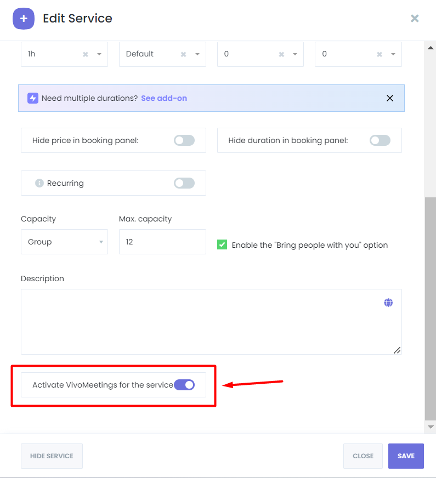Clear the "1h" duration with its x icon

coord(85,54)
